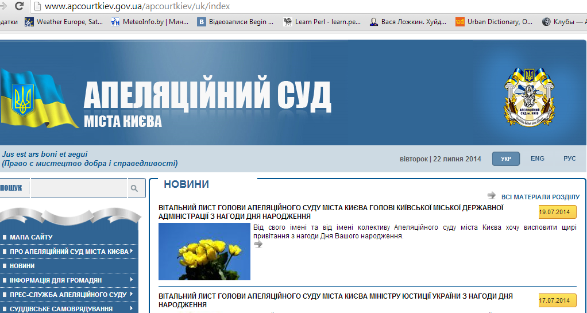Click inside the ПОШУК search input field

[x=78, y=188]
